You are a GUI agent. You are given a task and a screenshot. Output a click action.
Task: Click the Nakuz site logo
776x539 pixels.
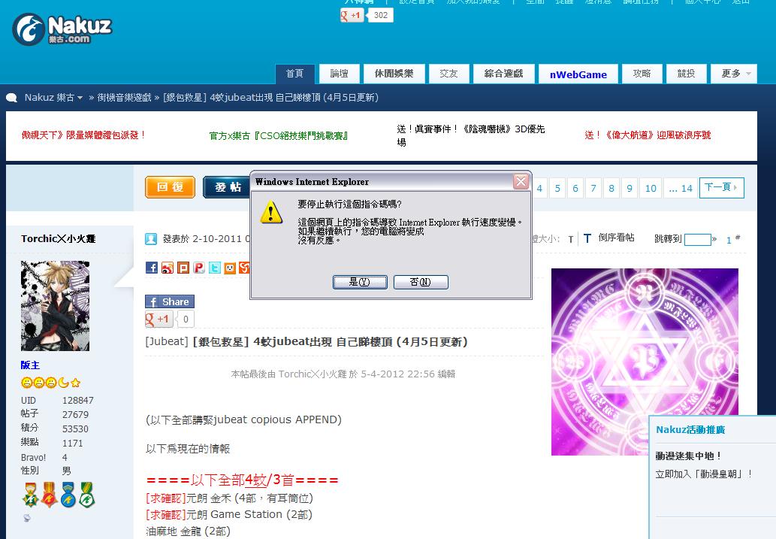62,29
